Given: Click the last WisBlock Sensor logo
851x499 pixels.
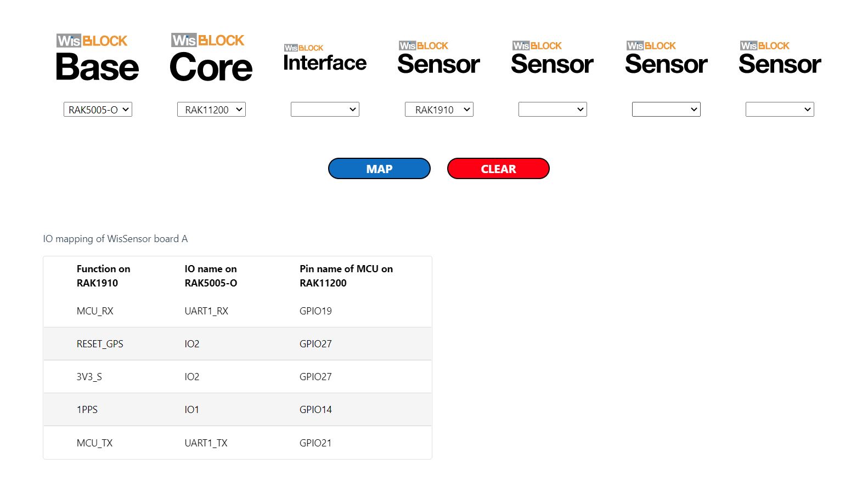Looking at the screenshot, I should [780, 58].
